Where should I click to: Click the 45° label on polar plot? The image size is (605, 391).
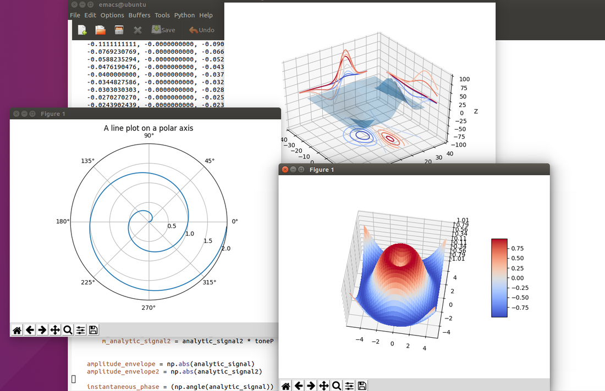(x=210, y=161)
